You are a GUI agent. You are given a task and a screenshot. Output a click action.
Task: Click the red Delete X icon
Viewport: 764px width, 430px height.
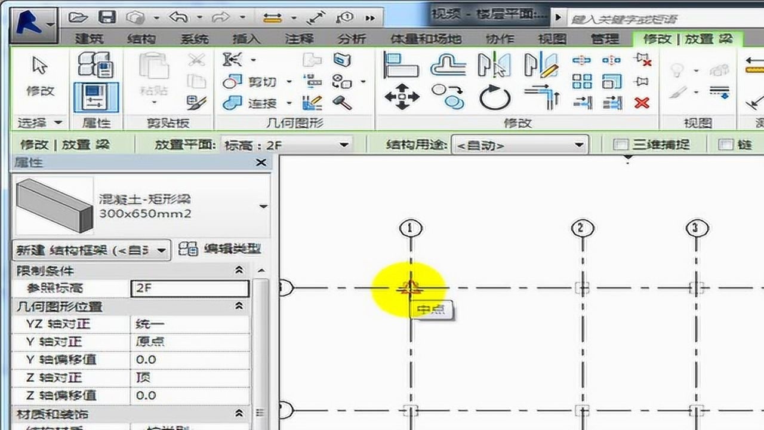pos(642,103)
